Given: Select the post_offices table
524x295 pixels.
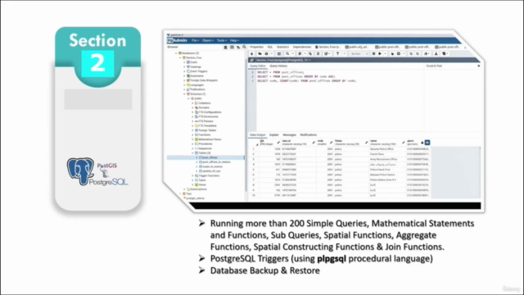Looking at the screenshot, I should (x=210, y=157).
